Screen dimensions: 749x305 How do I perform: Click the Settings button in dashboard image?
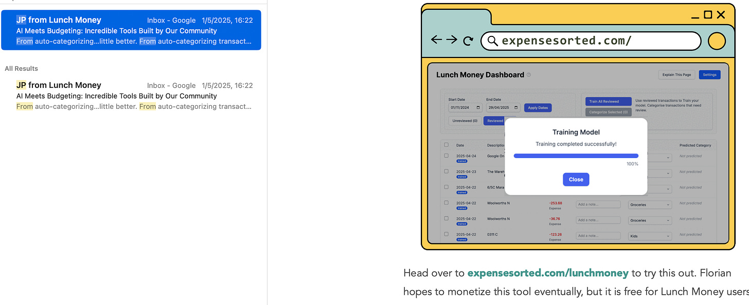pyautogui.click(x=709, y=75)
